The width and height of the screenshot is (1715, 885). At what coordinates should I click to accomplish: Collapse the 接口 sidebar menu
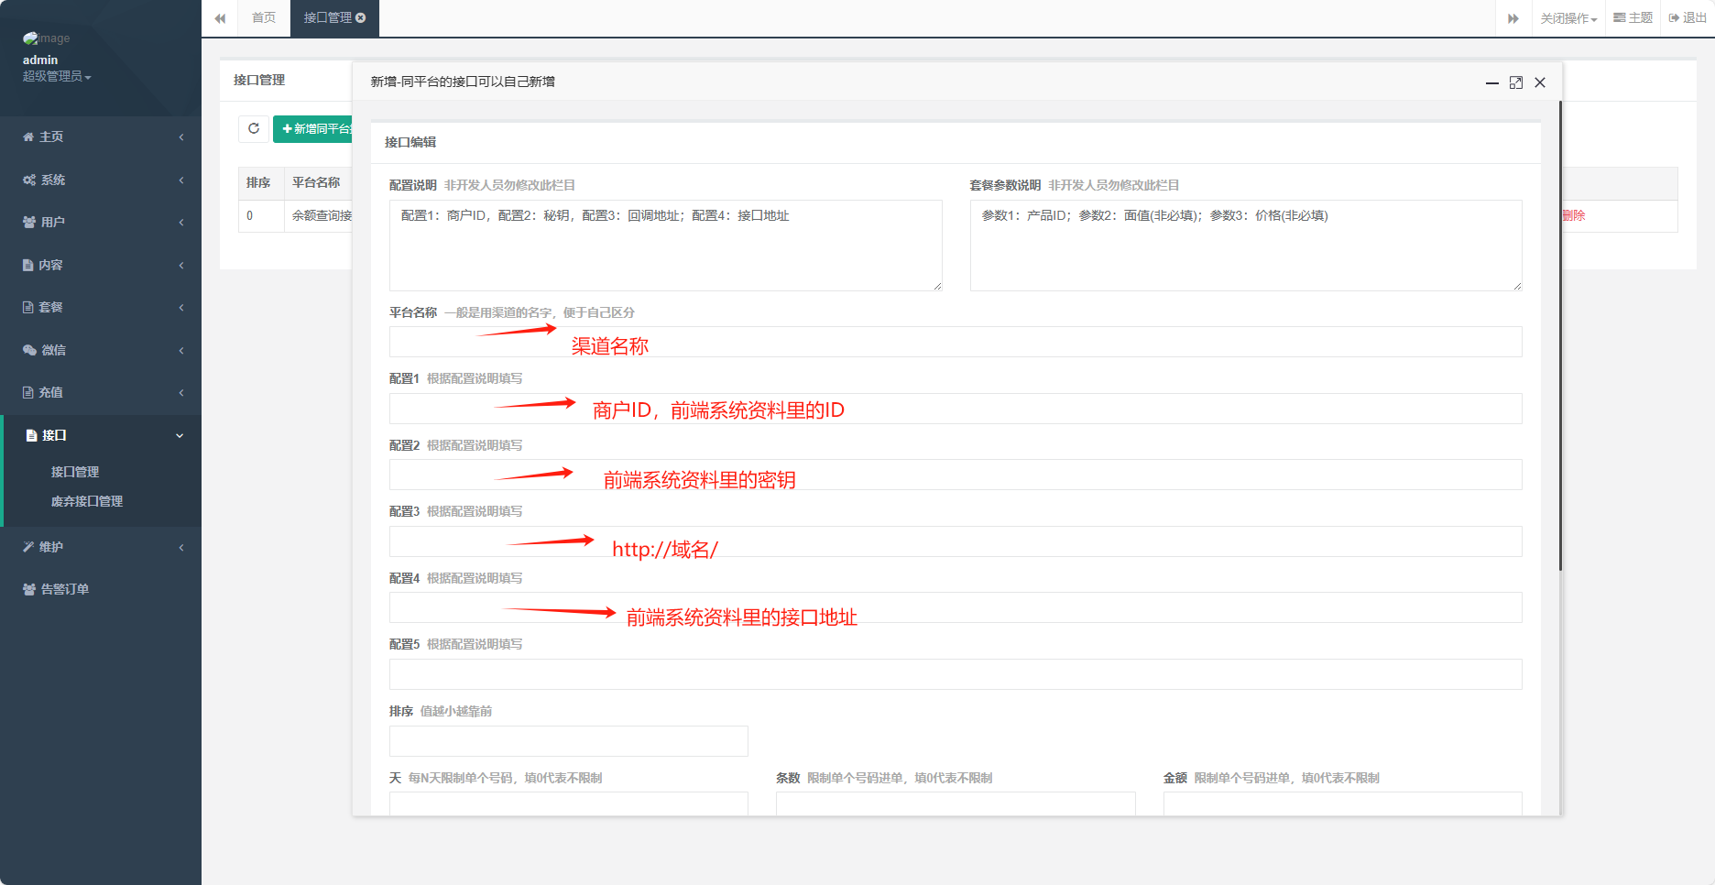point(101,435)
